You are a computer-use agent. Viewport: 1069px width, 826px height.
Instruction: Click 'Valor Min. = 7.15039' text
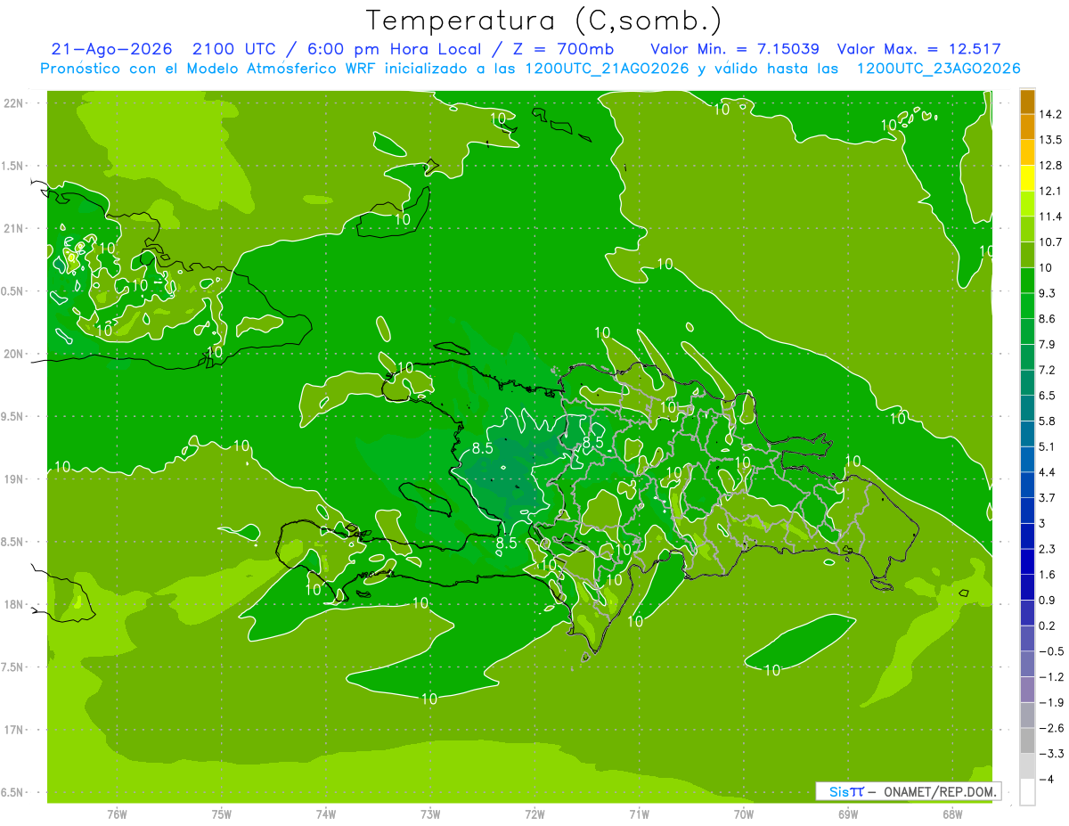735,49
